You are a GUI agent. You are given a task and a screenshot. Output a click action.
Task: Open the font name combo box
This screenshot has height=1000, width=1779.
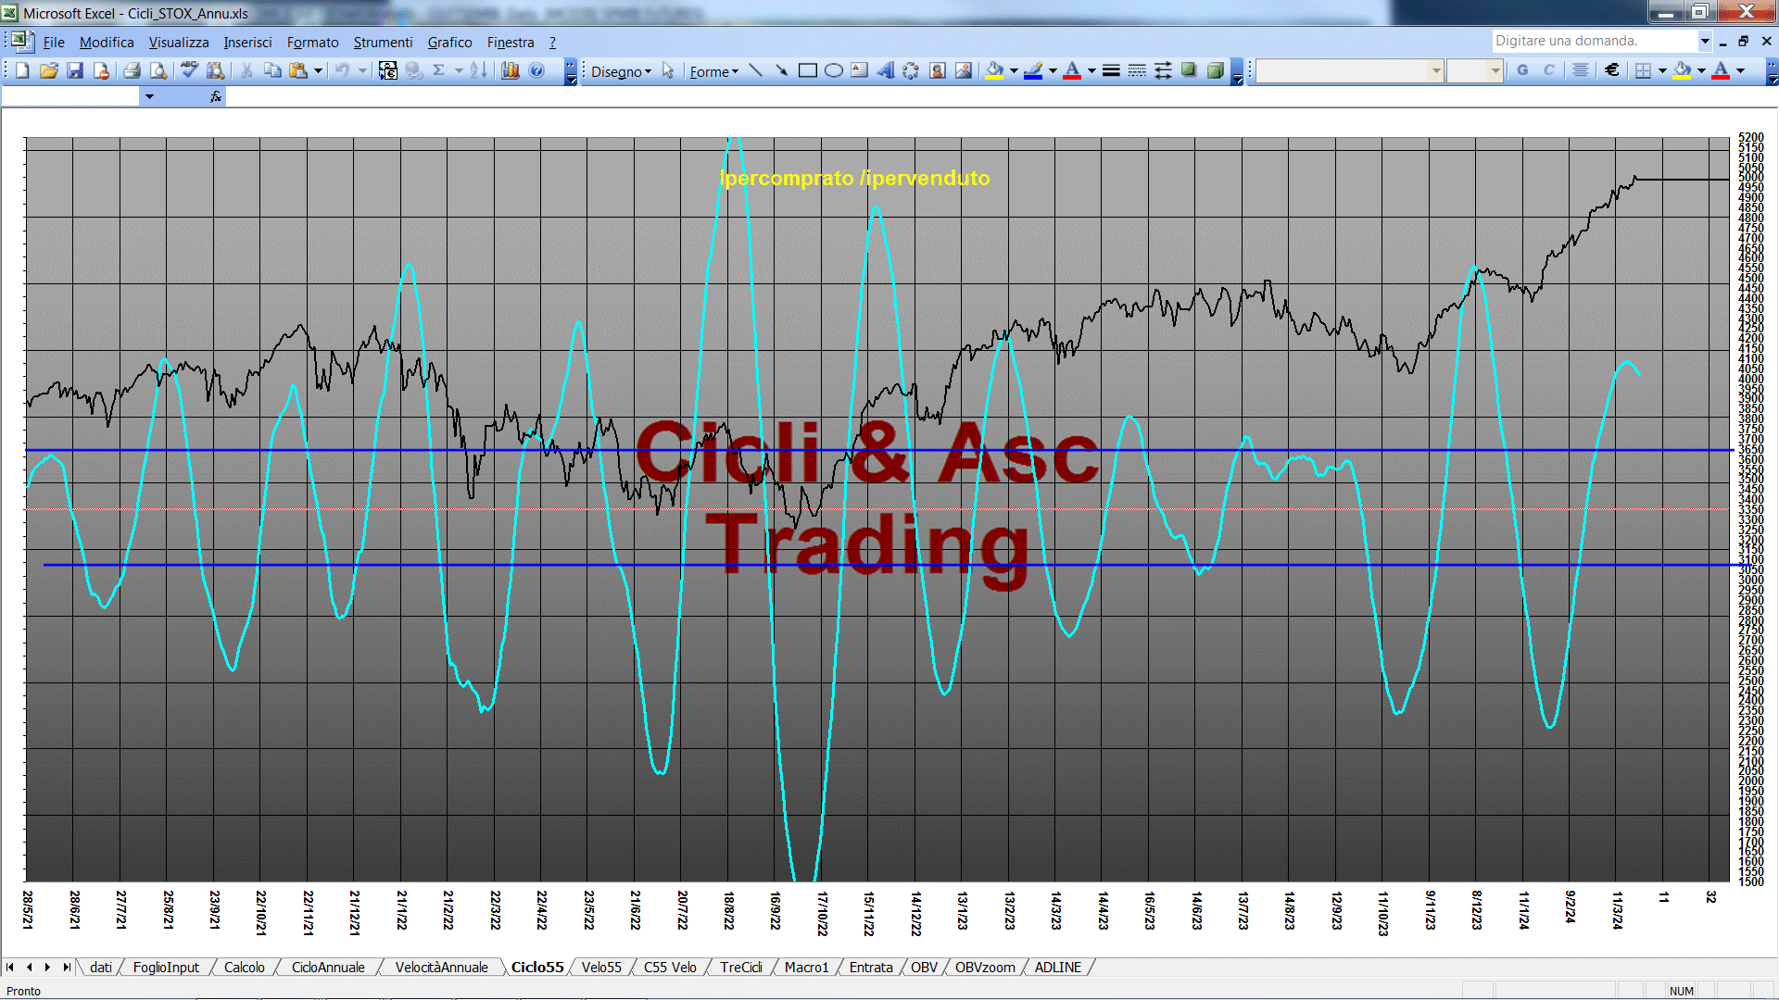pos(1350,70)
